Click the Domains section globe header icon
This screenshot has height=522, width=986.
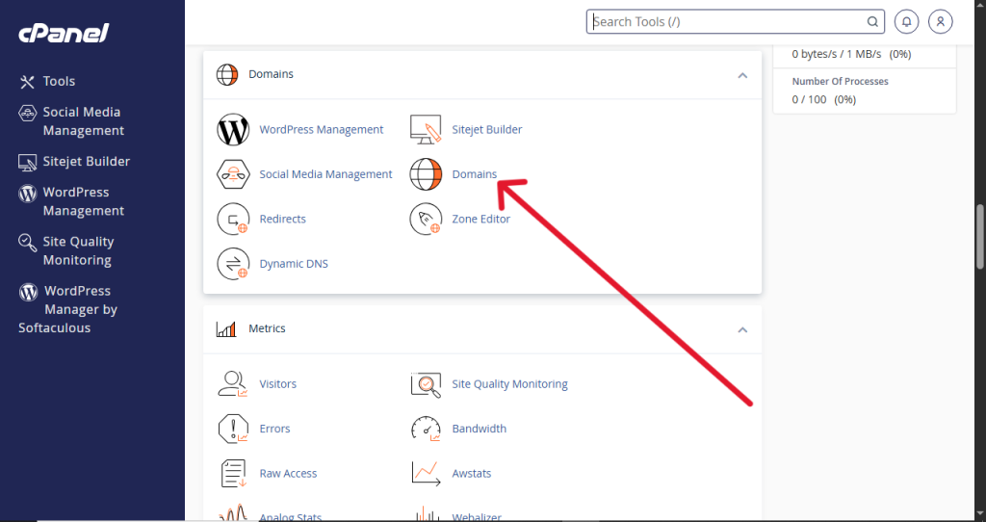(x=227, y=74)
